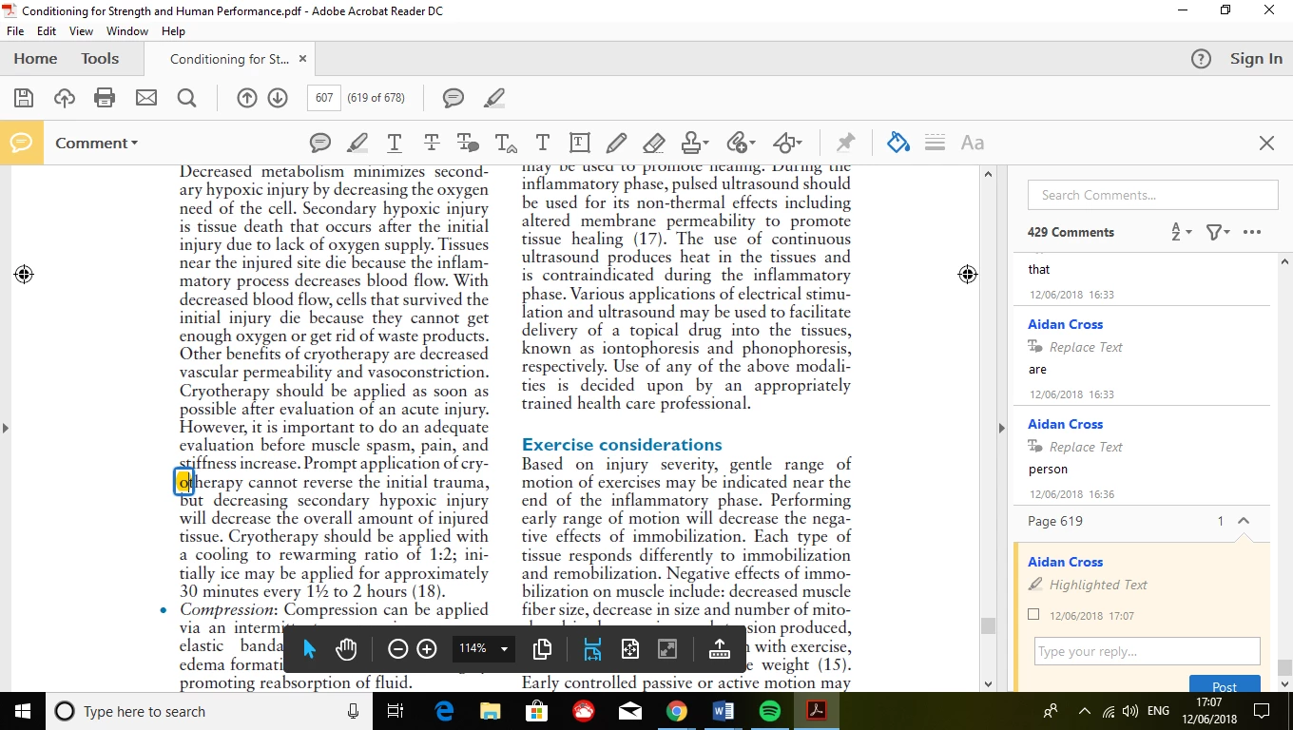Tick the checkbox on Highlighted Text comment
The image size is (1293, 730).
coord(1033,615)
